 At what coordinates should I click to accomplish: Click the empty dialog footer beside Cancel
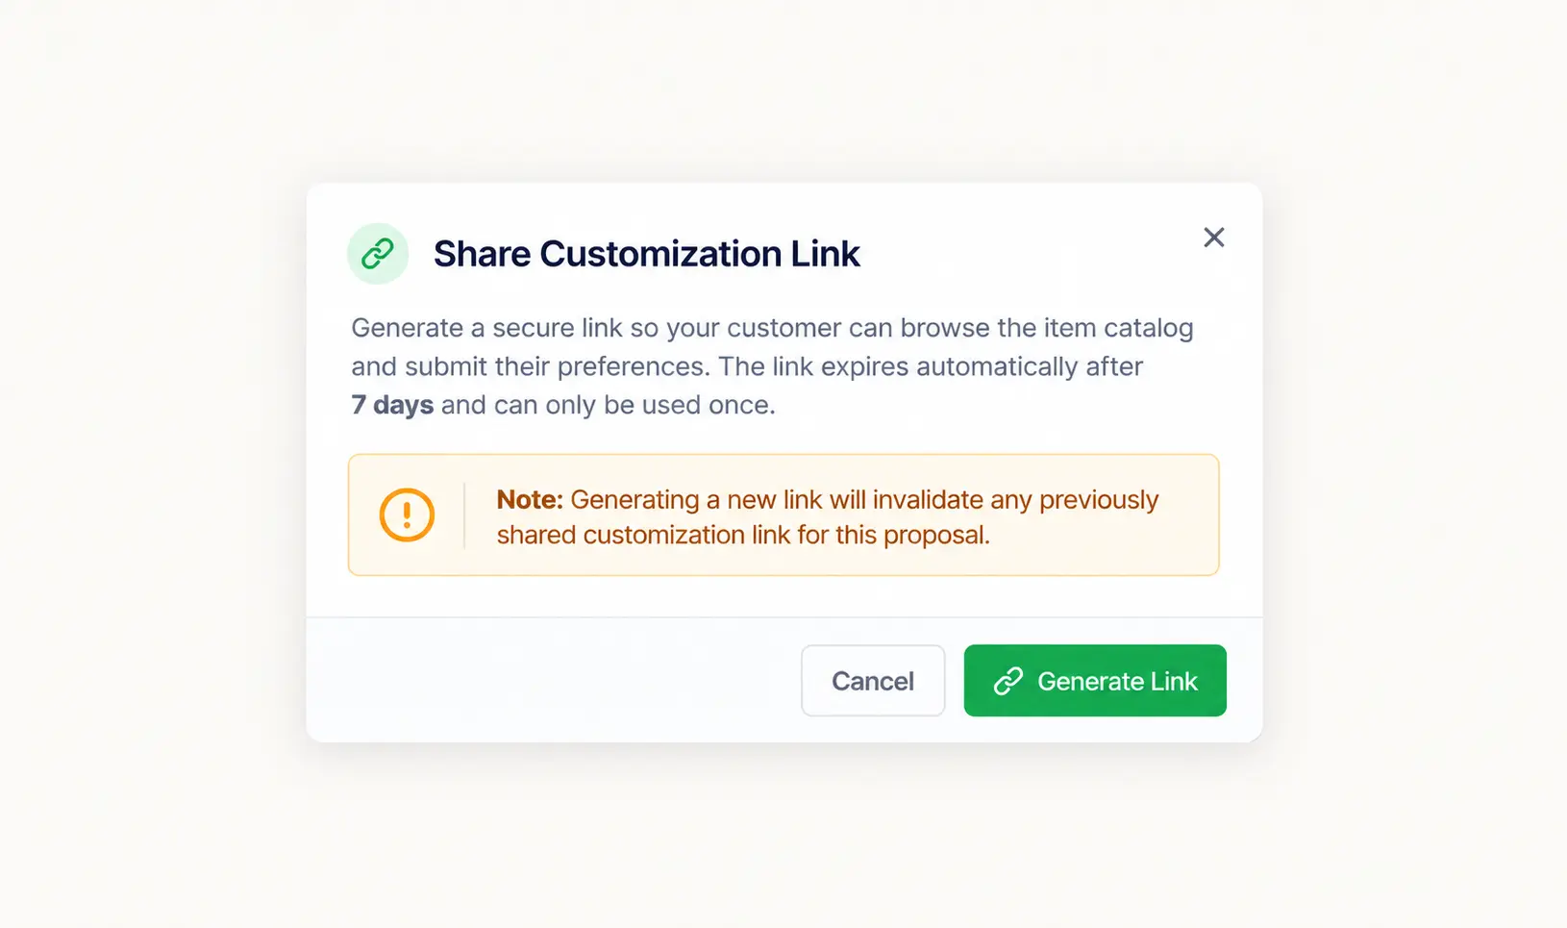click(553, 681)
